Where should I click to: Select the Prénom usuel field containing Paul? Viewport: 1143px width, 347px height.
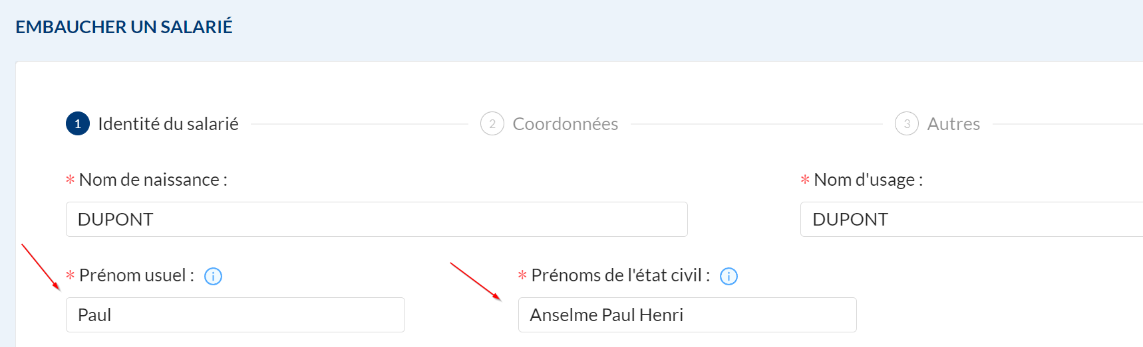[x=235, y=315]
